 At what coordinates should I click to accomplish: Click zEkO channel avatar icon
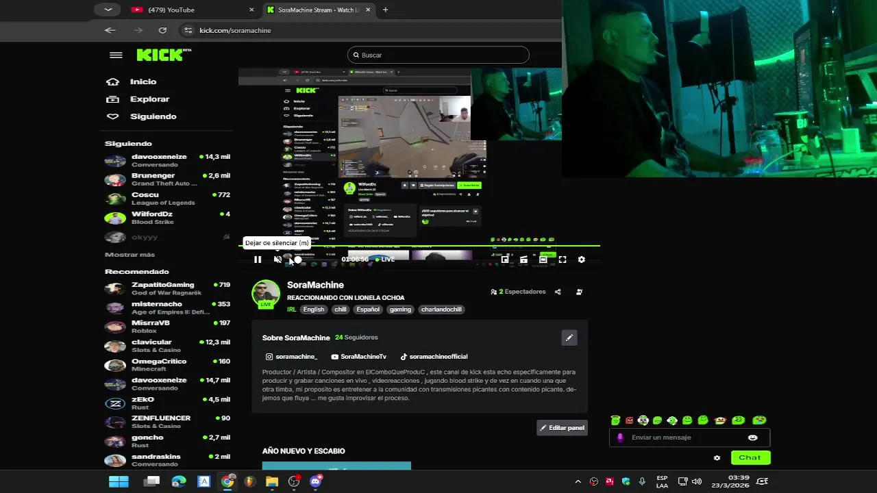[x=115, y=403]
